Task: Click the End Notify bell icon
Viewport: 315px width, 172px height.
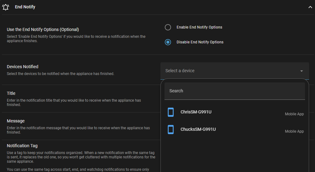Action: (x=6, y=7)
